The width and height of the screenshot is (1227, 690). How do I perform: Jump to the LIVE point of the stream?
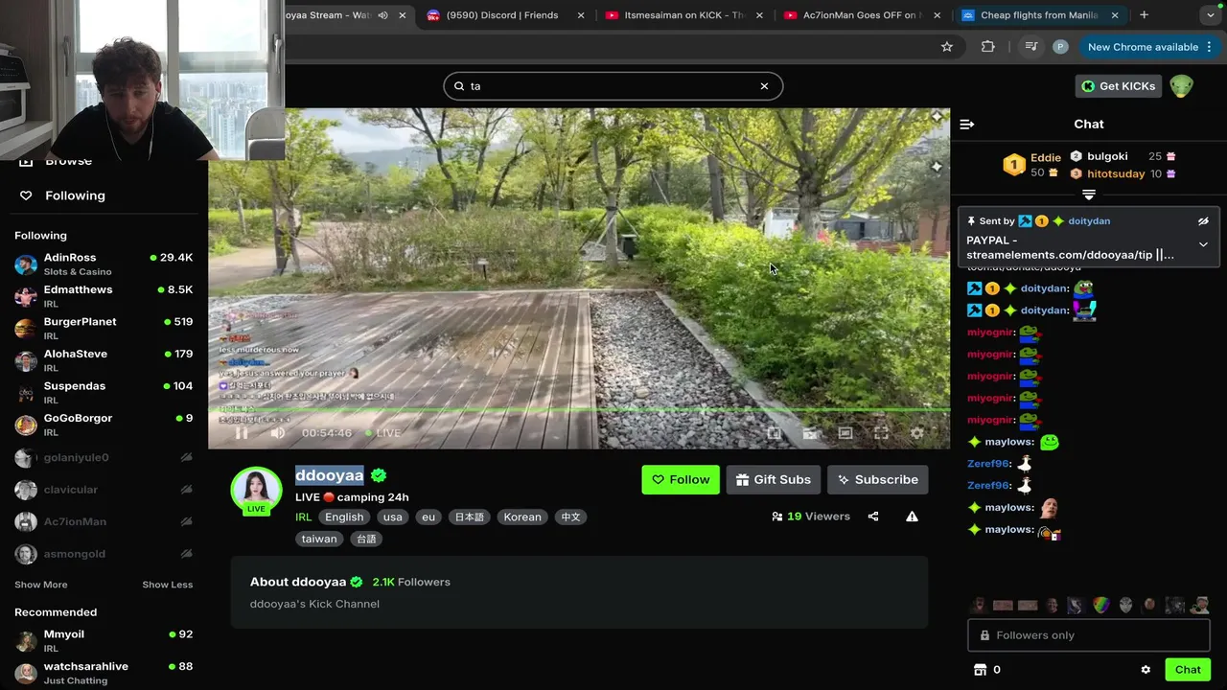(x=382, y=433)
